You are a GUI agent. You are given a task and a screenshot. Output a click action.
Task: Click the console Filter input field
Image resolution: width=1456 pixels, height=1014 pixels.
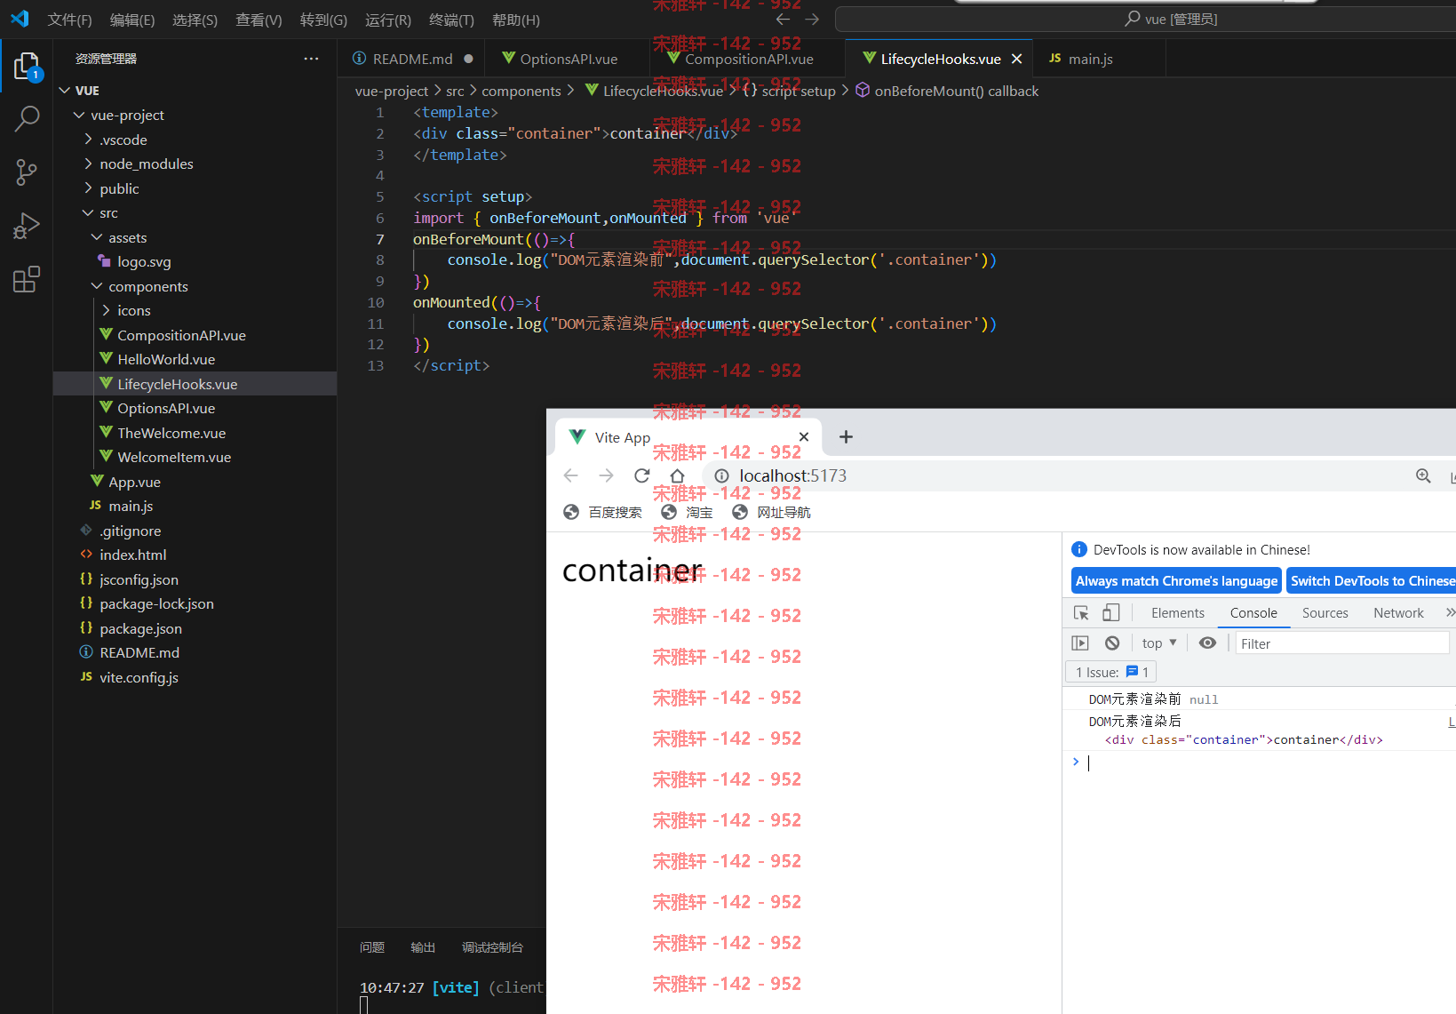coord(1341,643)
